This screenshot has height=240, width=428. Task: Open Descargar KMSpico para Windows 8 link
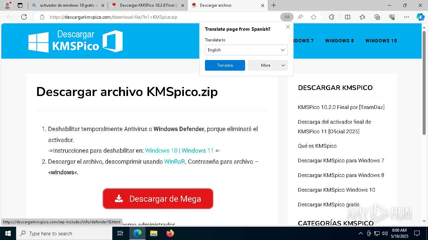click(341, 175)
